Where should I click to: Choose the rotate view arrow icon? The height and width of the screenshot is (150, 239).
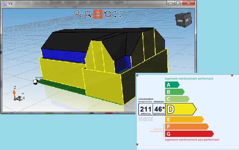[108, 14]
